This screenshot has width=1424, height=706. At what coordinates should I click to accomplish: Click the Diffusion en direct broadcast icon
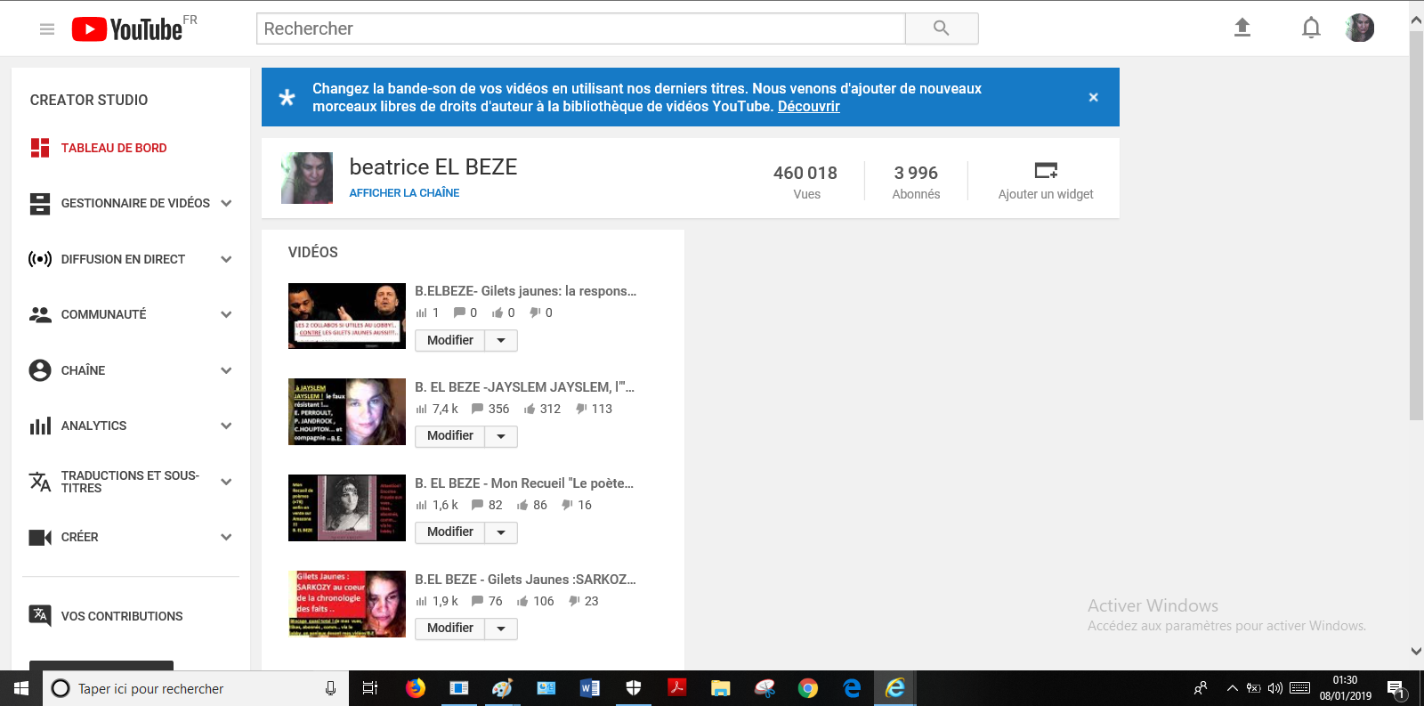pyautogui.click(x=40, y=259)
